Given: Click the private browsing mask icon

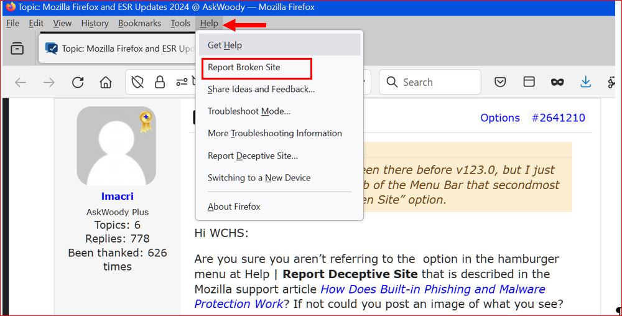Looking at the screenshot, I should coord(557,82).
